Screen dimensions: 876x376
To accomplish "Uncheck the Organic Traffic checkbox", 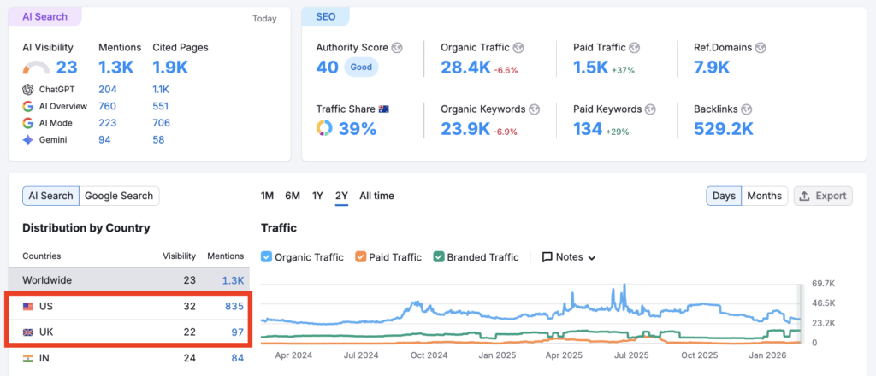I will [x=266, y=257].
